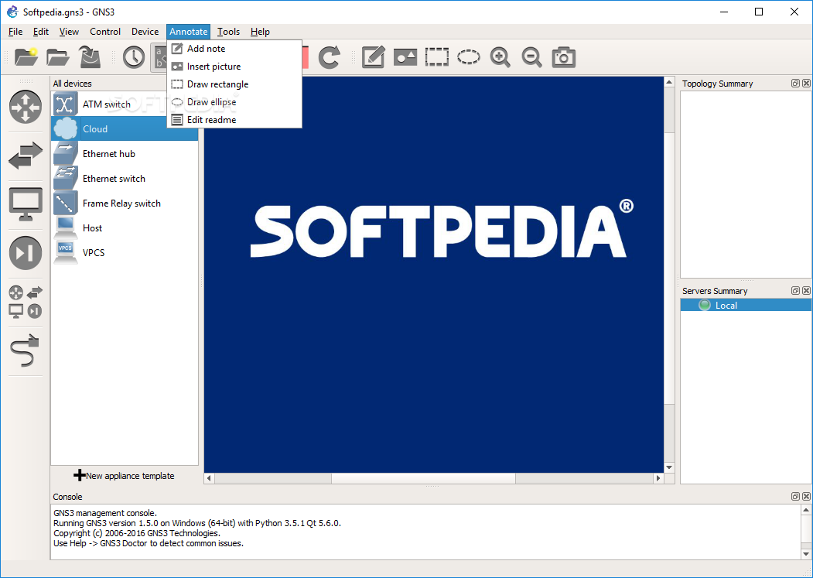Screen dimensions: 813x578
Task: Open the snapshot manager clock icon
Action: point(133,56)
